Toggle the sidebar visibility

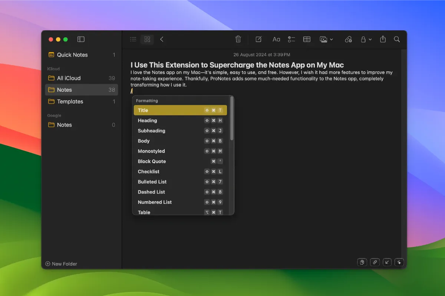pyautogui.click(x=81, y=39)
